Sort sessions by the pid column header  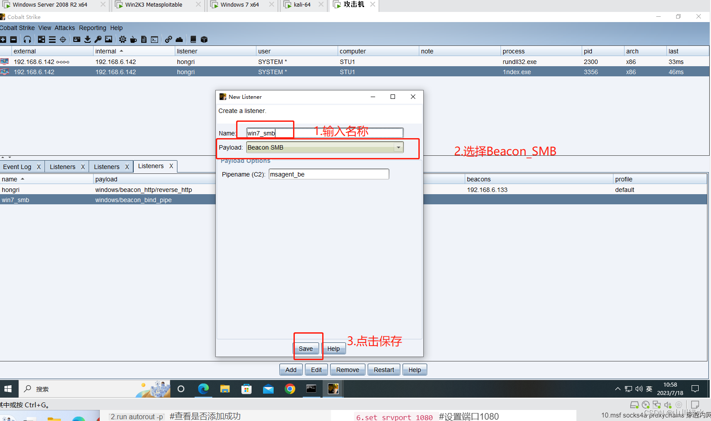[x=602, y=51]
